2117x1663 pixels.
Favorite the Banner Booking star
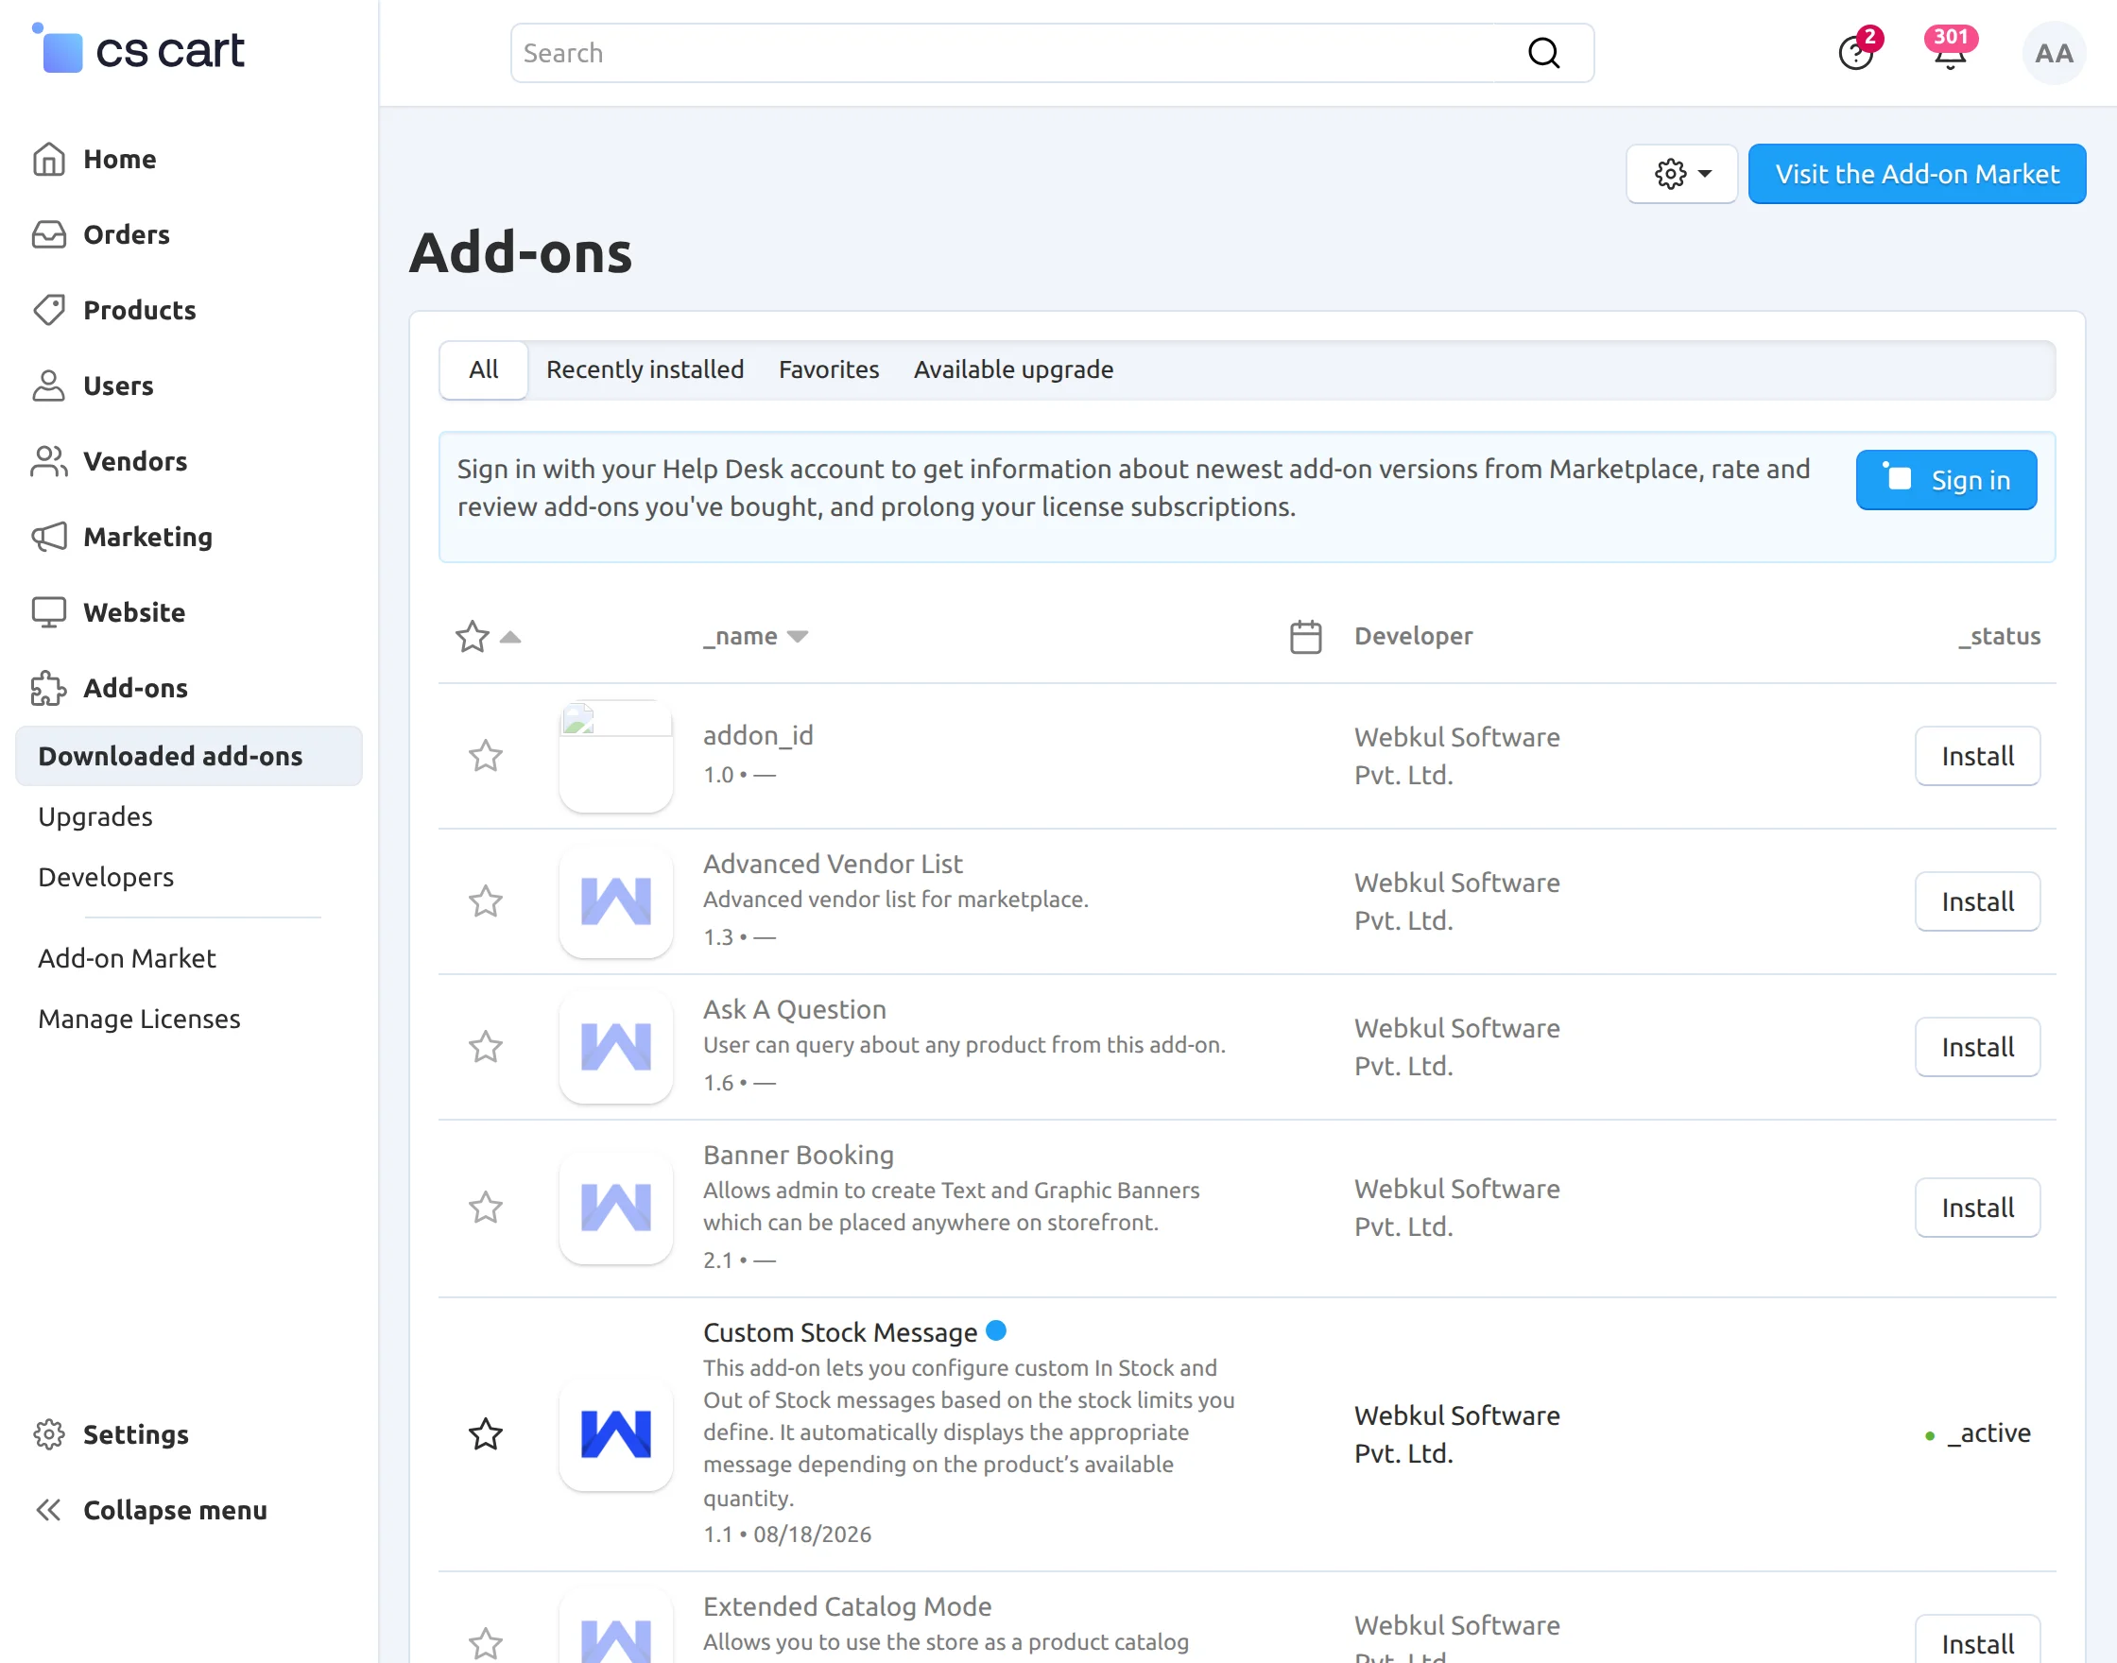pyautogui.click(x=486, y=1208)
